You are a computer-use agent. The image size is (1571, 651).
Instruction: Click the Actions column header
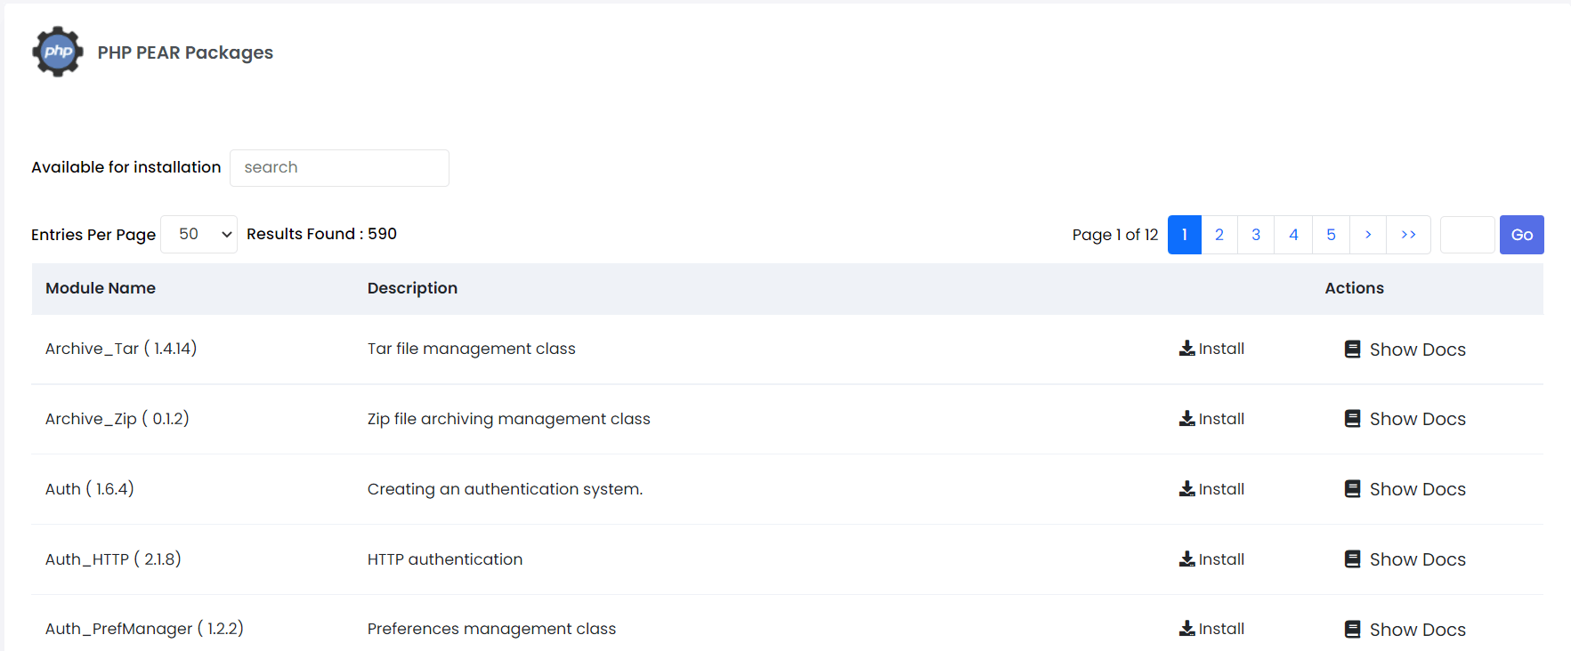1354,288
